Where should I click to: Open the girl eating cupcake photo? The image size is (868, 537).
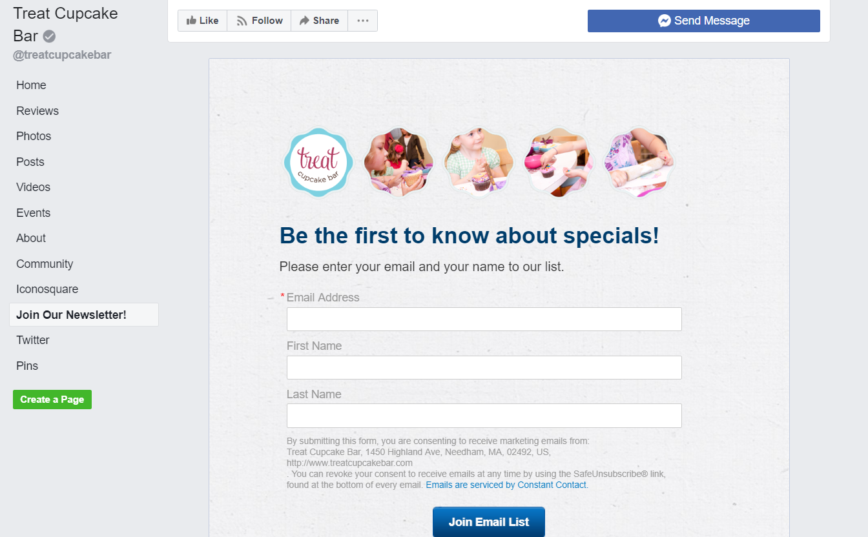pyautogui.click(x=398, y=163)
